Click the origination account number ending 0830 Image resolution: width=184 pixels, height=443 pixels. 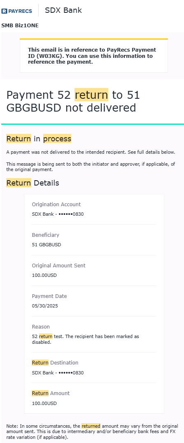tap(58, 214)
